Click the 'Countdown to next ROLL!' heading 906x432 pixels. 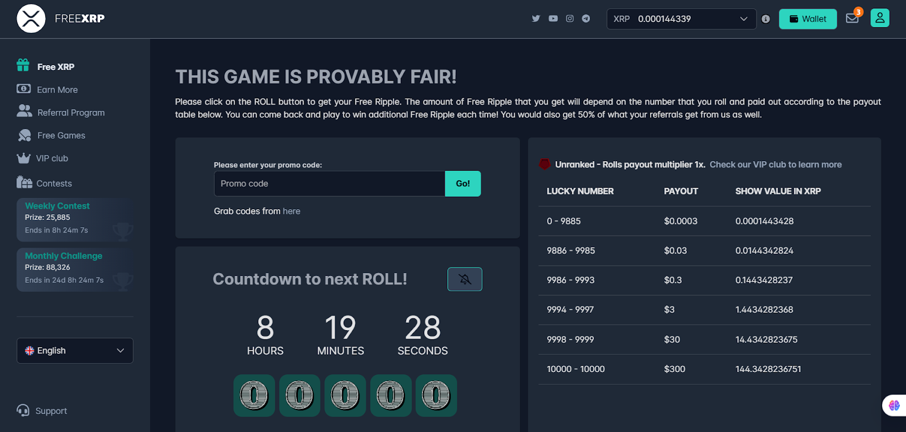pyautogui.click(x=310, y=279)
